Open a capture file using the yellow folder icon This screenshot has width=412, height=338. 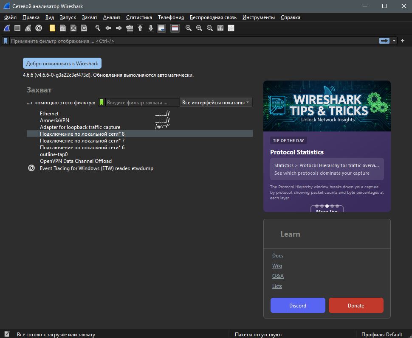point(52,28)
